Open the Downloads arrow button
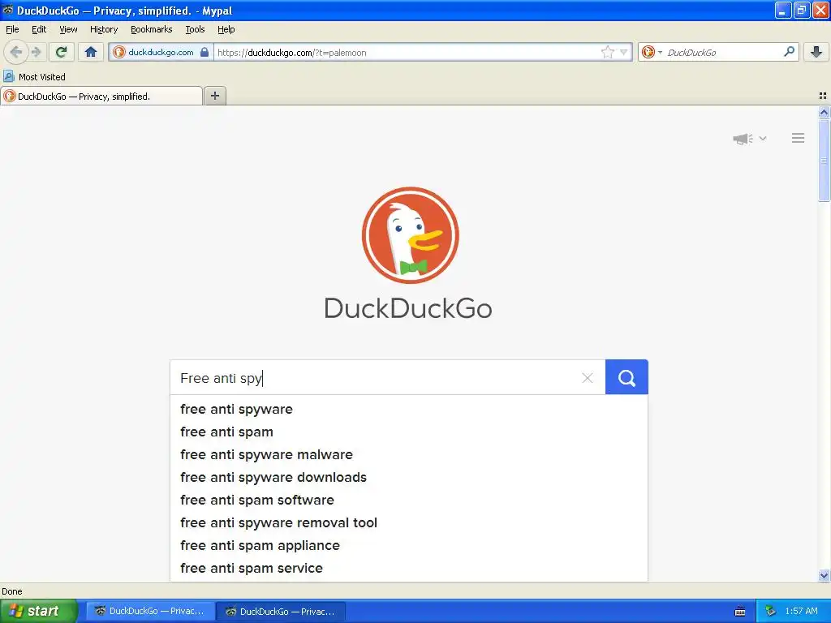 point(816,52)
